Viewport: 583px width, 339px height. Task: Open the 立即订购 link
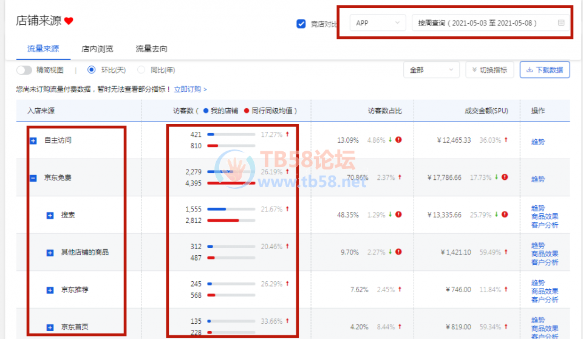pos(190,89)
